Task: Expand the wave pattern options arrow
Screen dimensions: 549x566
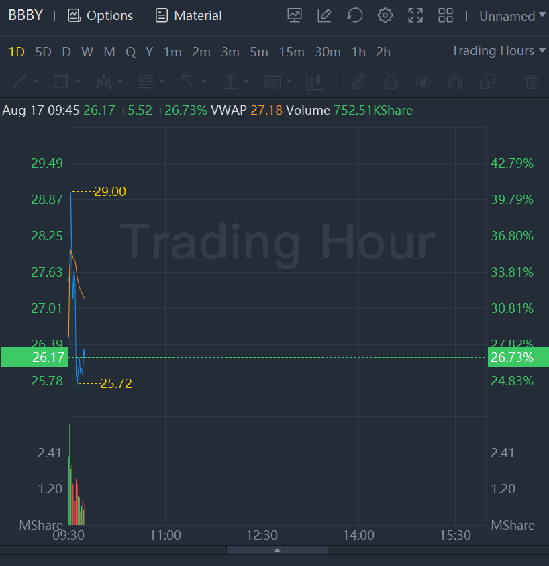Action: click(120, 81)
